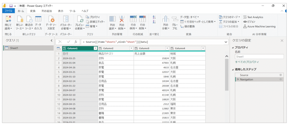The image size is (290, 126).
Task: Open the File (ファイル) tab
Action: click(8, 11)
